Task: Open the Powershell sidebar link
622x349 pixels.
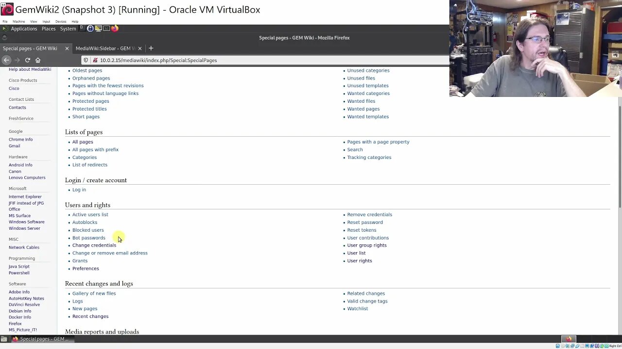Action: [19, 273]
